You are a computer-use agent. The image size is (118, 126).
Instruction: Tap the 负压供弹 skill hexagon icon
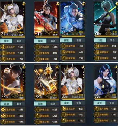[x=3, y=59]
